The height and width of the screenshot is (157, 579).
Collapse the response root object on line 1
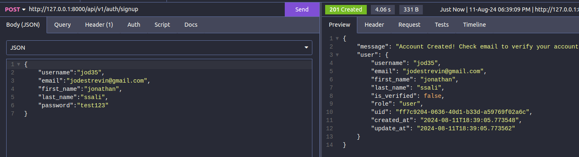[338, 38]
